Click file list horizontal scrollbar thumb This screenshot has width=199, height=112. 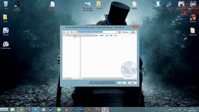(103, 78)
